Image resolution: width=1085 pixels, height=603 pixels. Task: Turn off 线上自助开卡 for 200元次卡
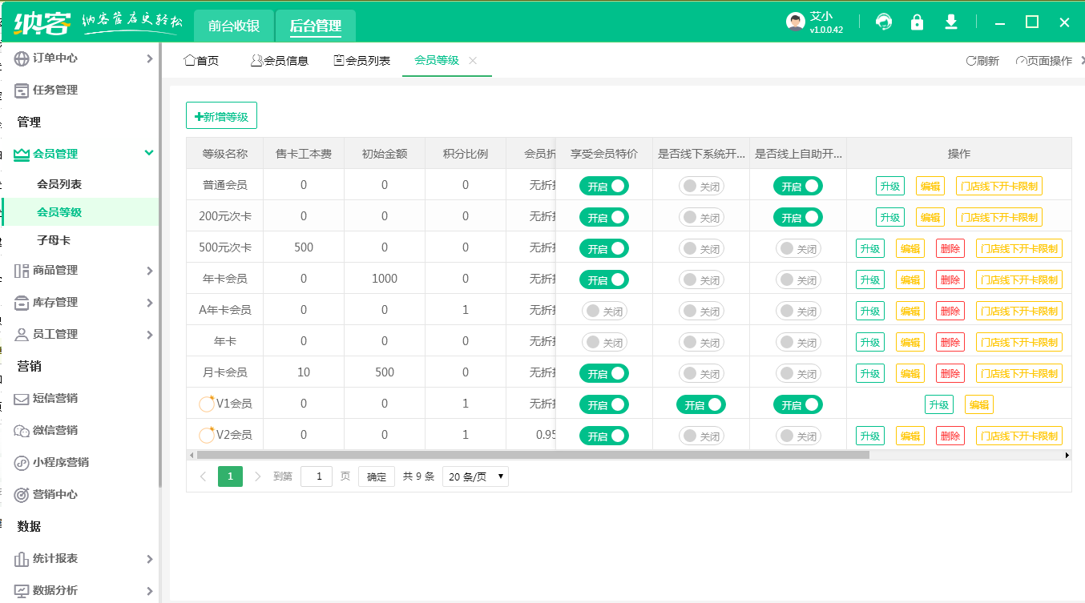click(x=797, y=217)
